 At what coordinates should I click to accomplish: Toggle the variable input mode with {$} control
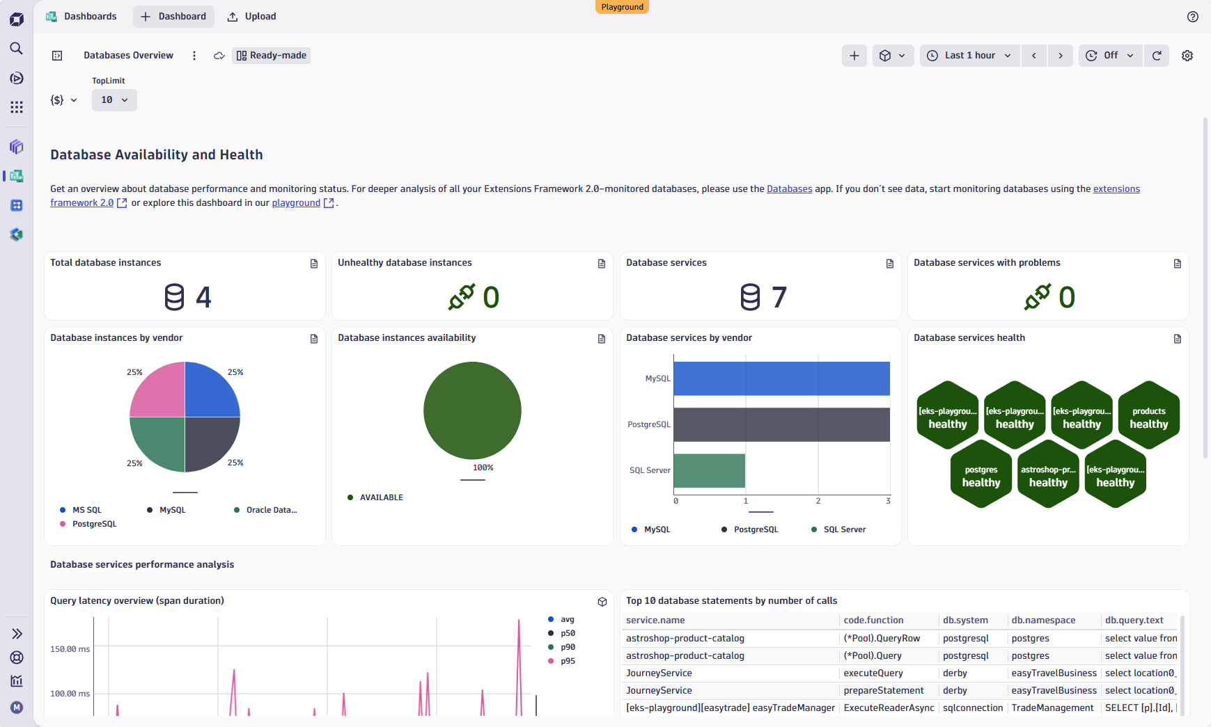pos(63,99)
